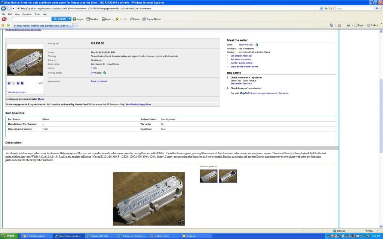Image resolution: width=383 pixels, height=239 pixels.
Task: Toggle the Pop-up Blocker on the toolbar
Action: point(151,19)
